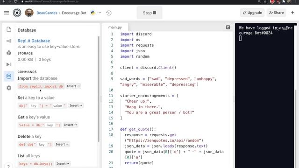Insert the delete key command
Screen dimensions: 299x168
tap(62, 144)
